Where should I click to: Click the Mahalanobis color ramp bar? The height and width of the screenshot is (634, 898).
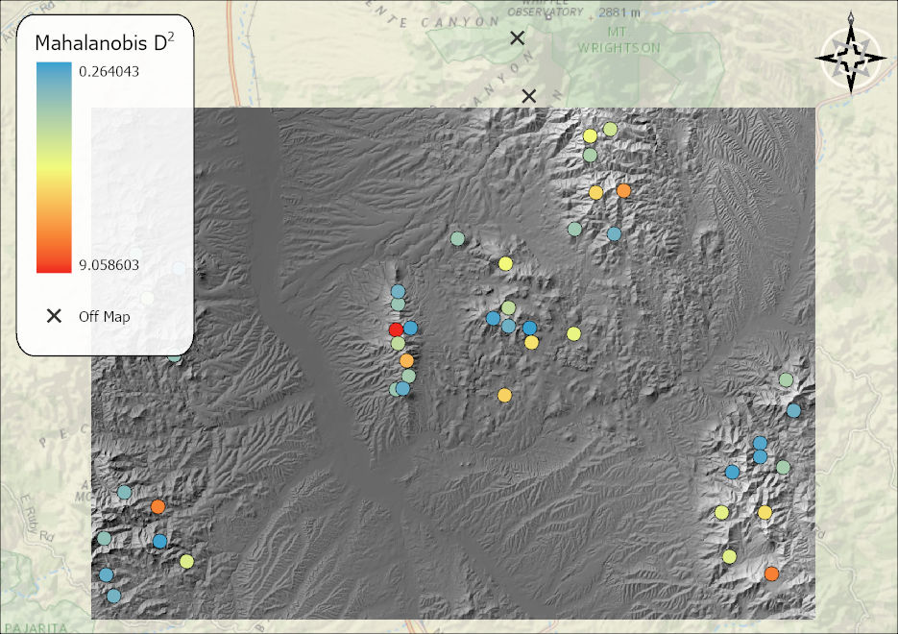[x=54, y=167]
